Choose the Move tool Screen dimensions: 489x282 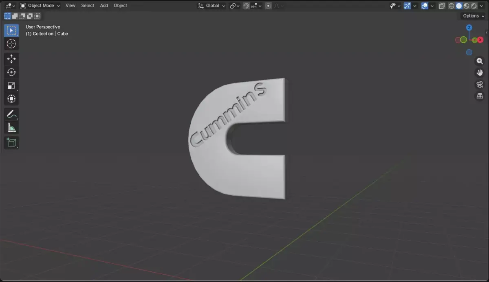(x=11, y=59)
